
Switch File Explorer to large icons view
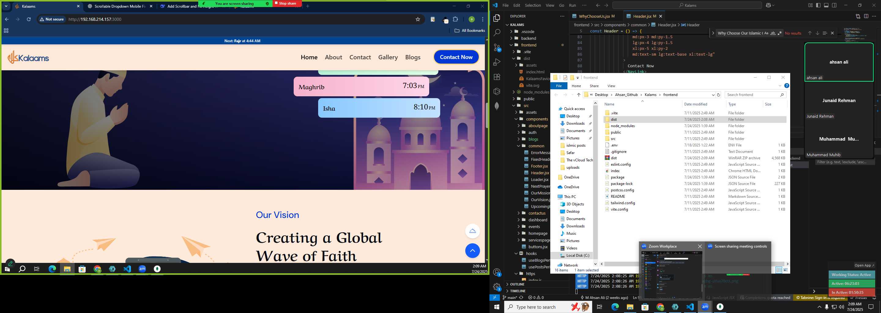tap(786, 270)
